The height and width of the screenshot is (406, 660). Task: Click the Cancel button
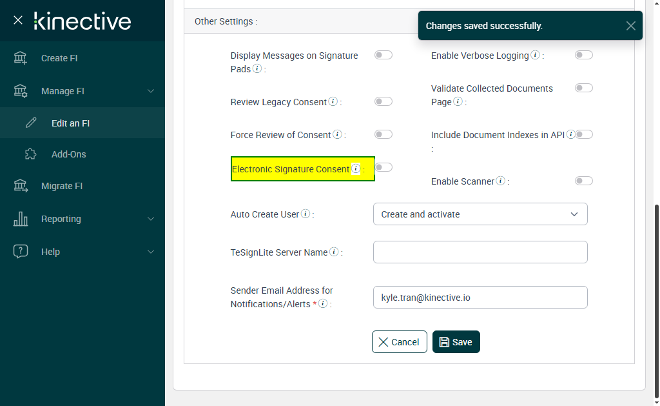click(399, 342)
